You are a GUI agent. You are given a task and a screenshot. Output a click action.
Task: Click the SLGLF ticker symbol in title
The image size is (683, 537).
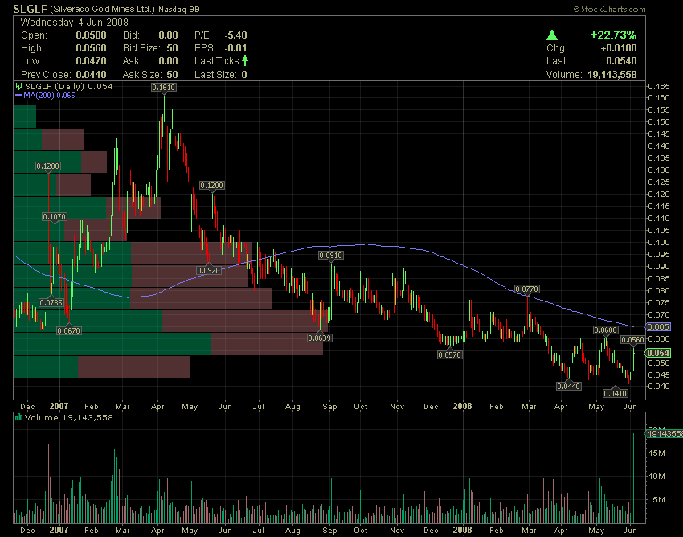tap(30, 9)
